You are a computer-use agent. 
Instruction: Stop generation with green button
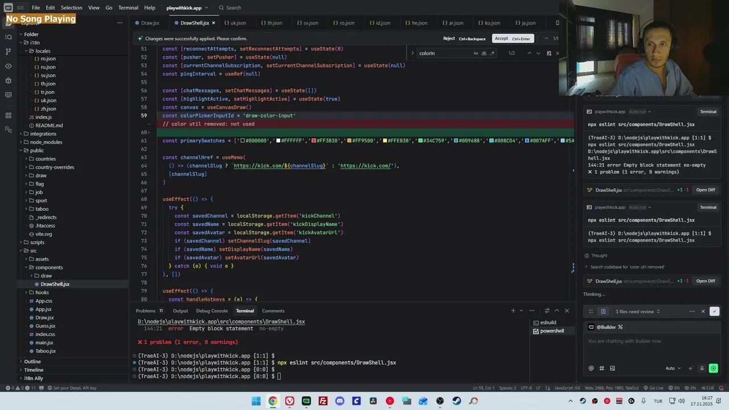(x=713, y=368)
